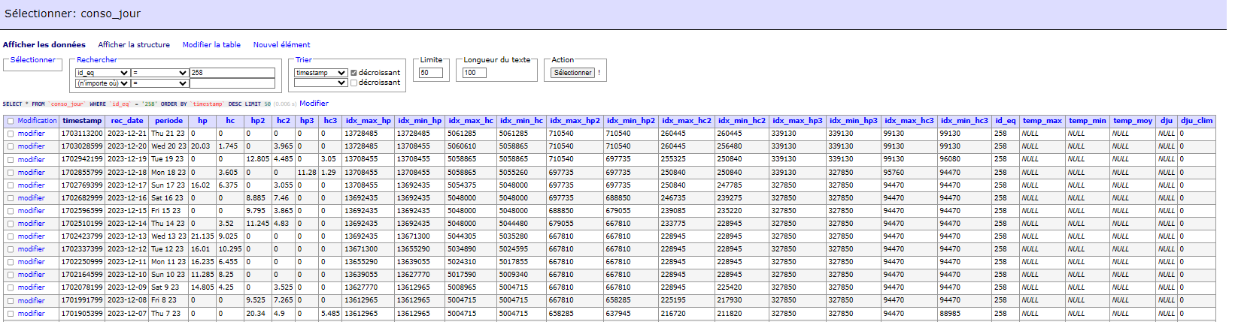The image size is (1235, 322).
Task: Sort by the 'hp' column header
Action: [202, 121]
